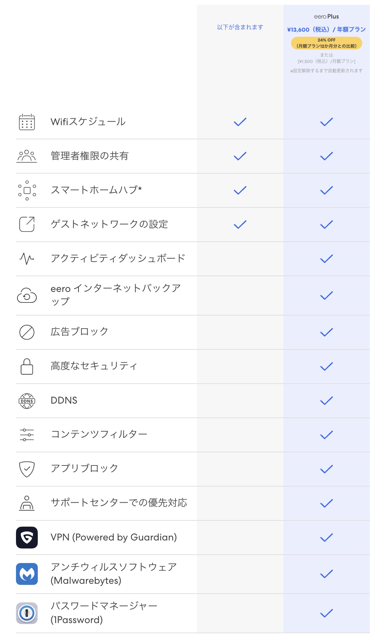Click the Malwarebytes app icon
Viewport: 376px width, 638px height.
27,574
